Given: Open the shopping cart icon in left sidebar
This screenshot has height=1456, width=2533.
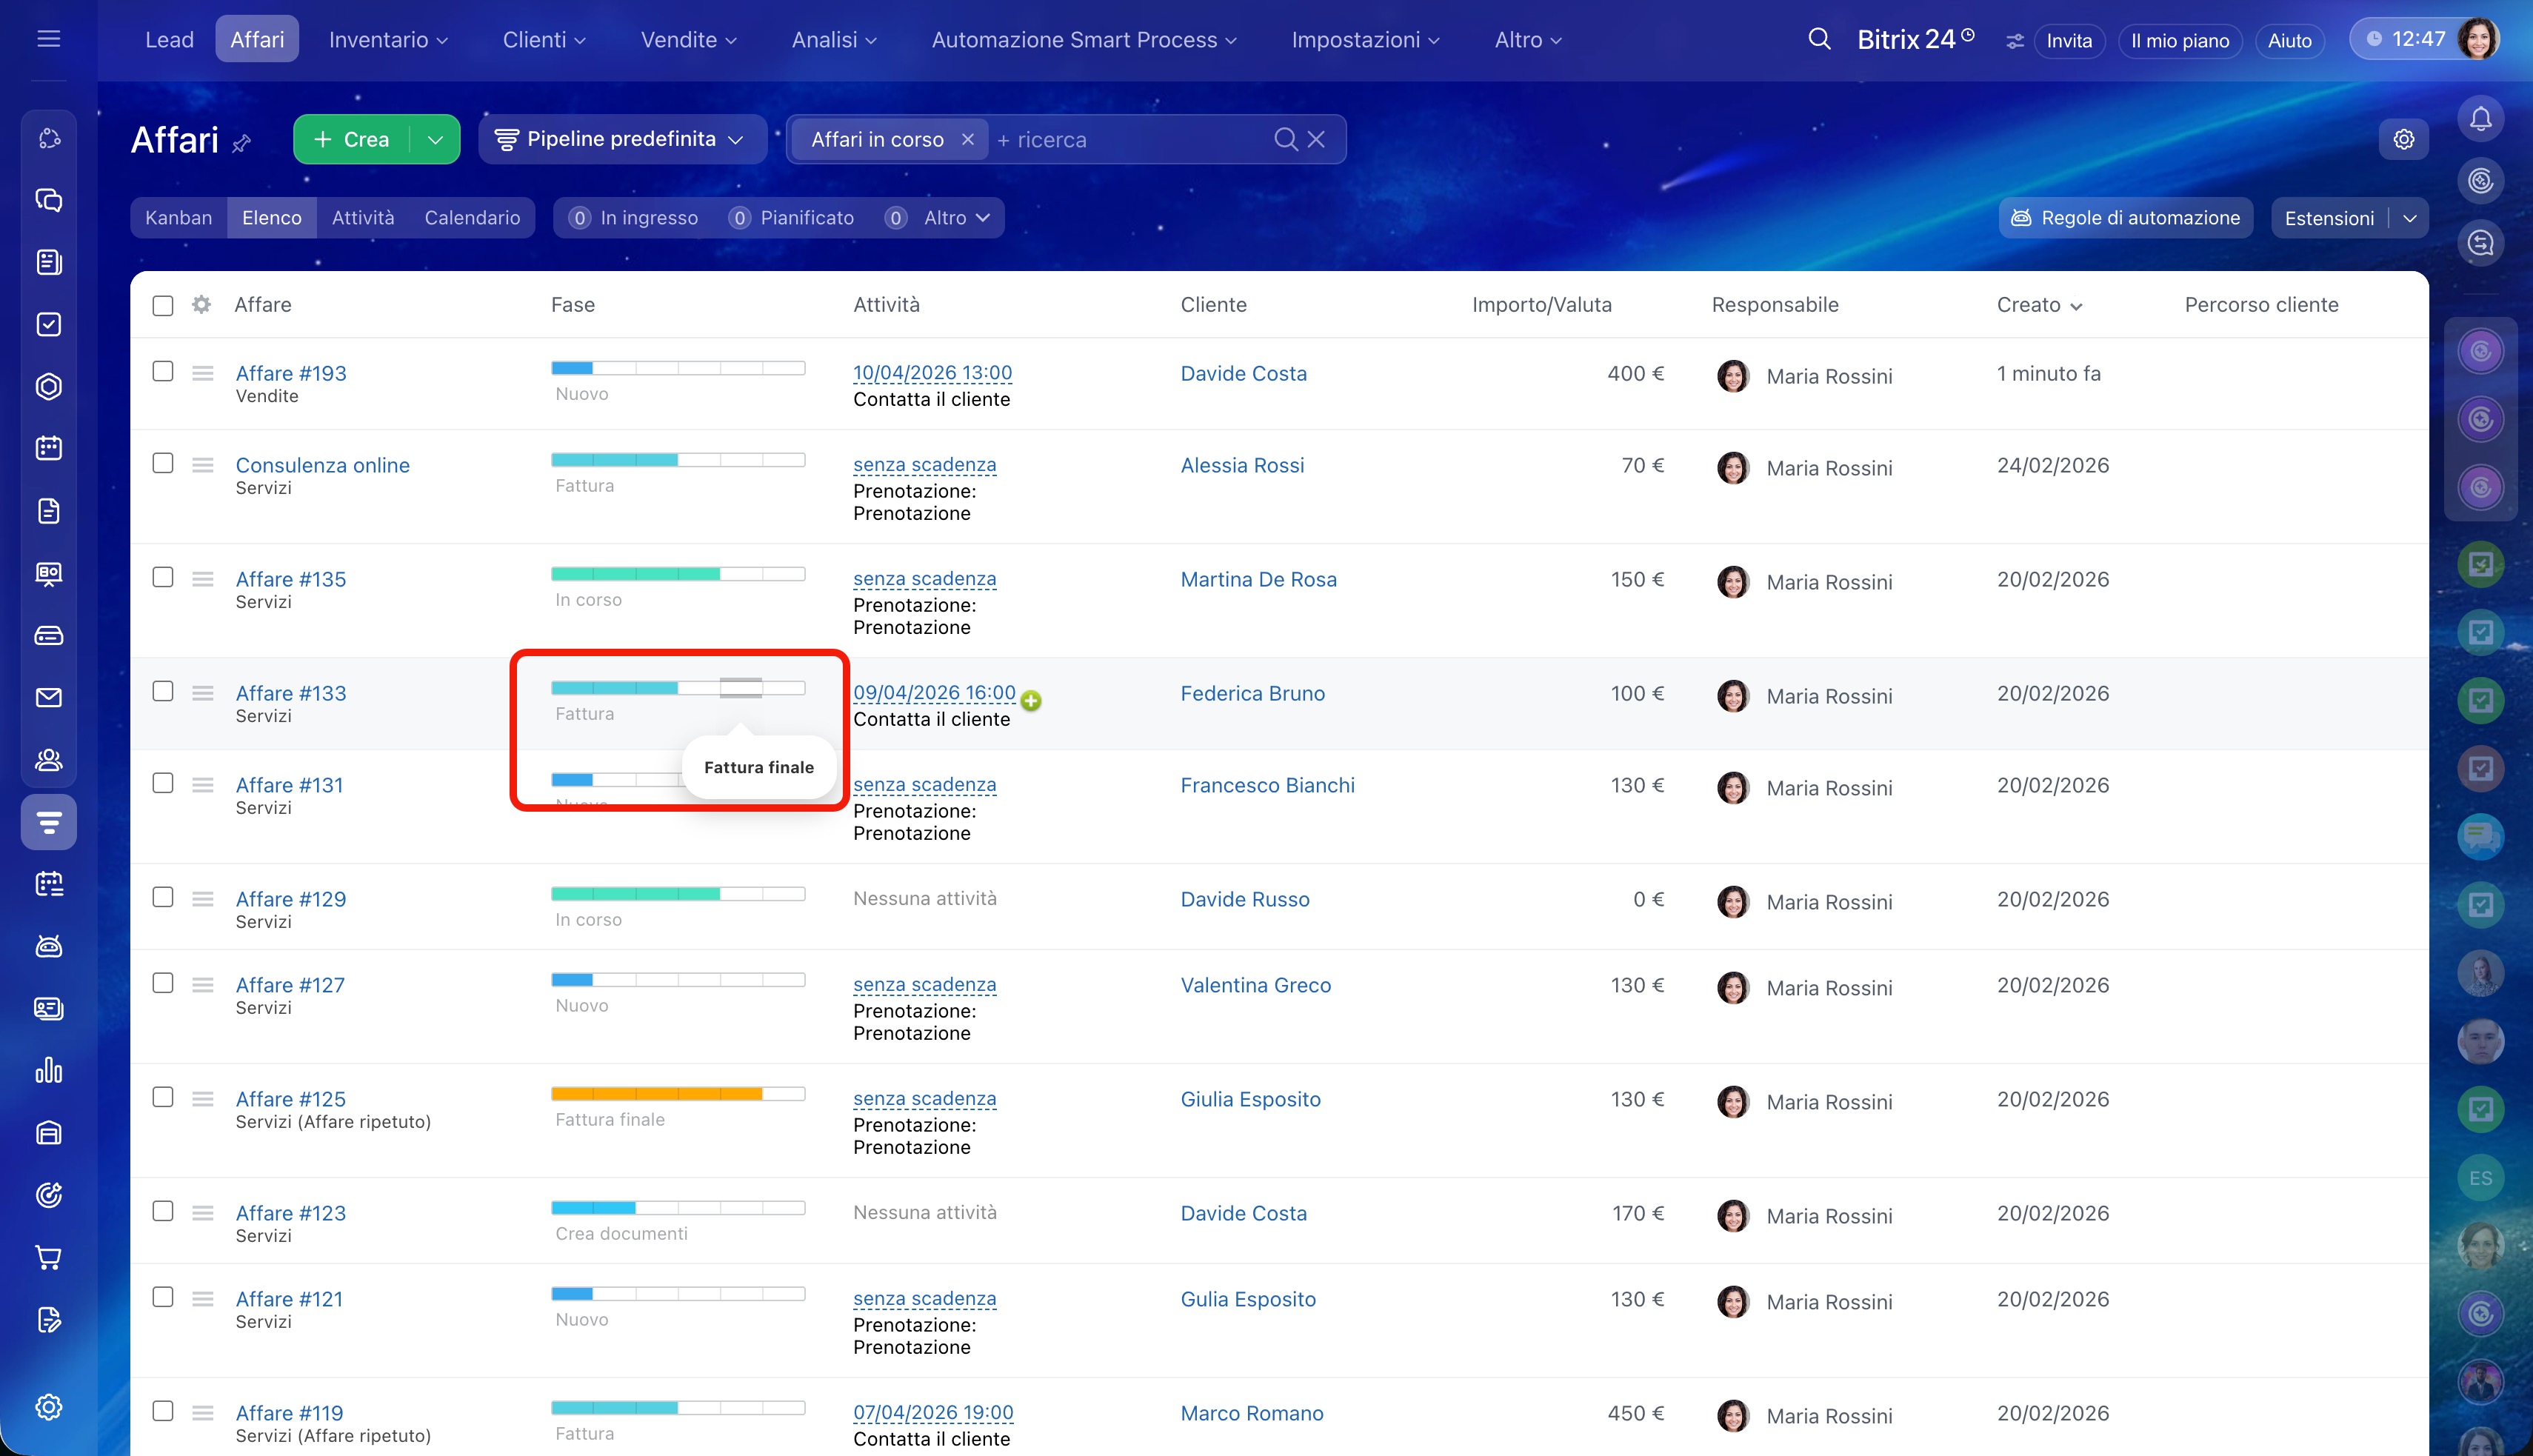Looking at the screenshot, I should click(48, 1257).
